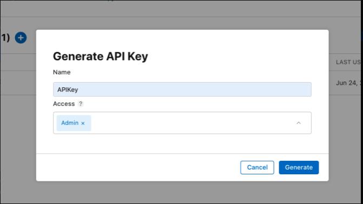Screen dimensions: 363x204
Task: Dismiss dialog by clicking dimmed backdrop
Action: (x=181, y=192)
